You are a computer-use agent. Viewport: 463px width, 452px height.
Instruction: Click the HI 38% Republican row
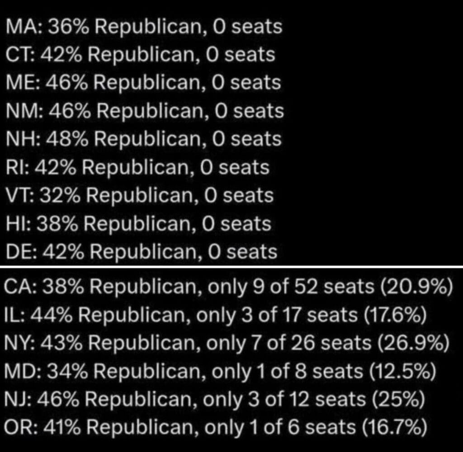pyautogui.click(x=138, y=224)
